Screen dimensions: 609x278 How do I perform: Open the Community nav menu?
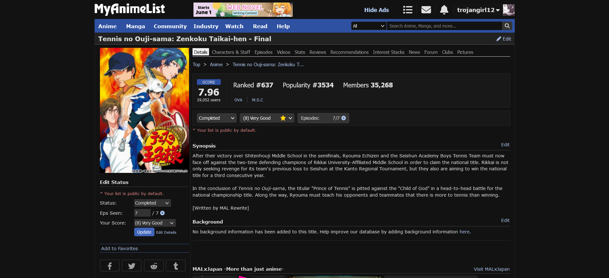point(170,26)
